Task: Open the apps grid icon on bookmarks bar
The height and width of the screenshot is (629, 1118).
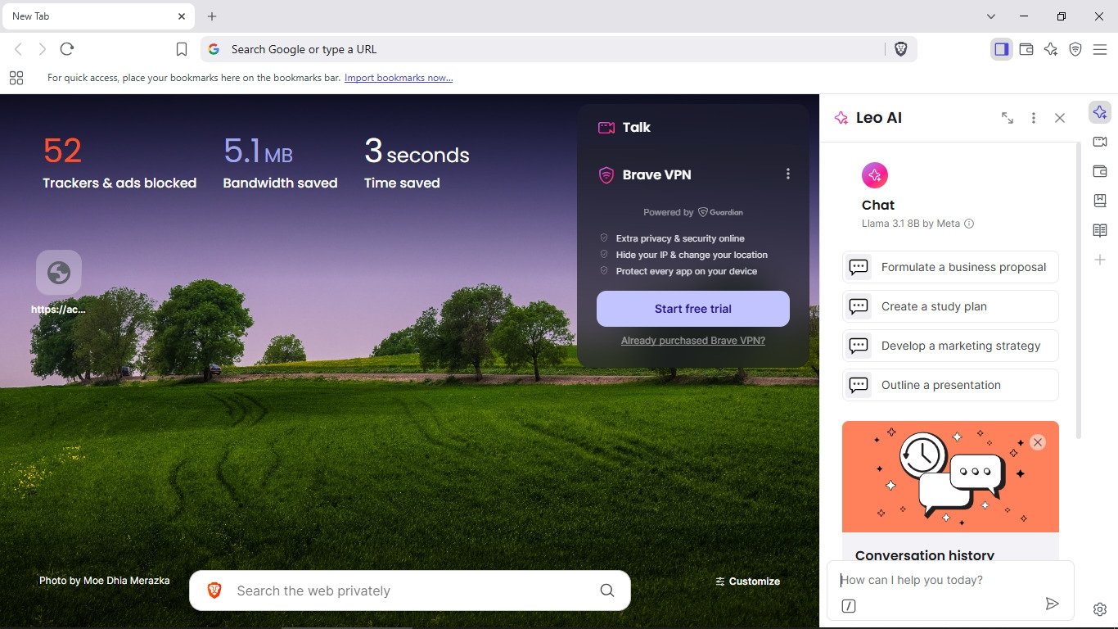Action: (x=16, y=78)
